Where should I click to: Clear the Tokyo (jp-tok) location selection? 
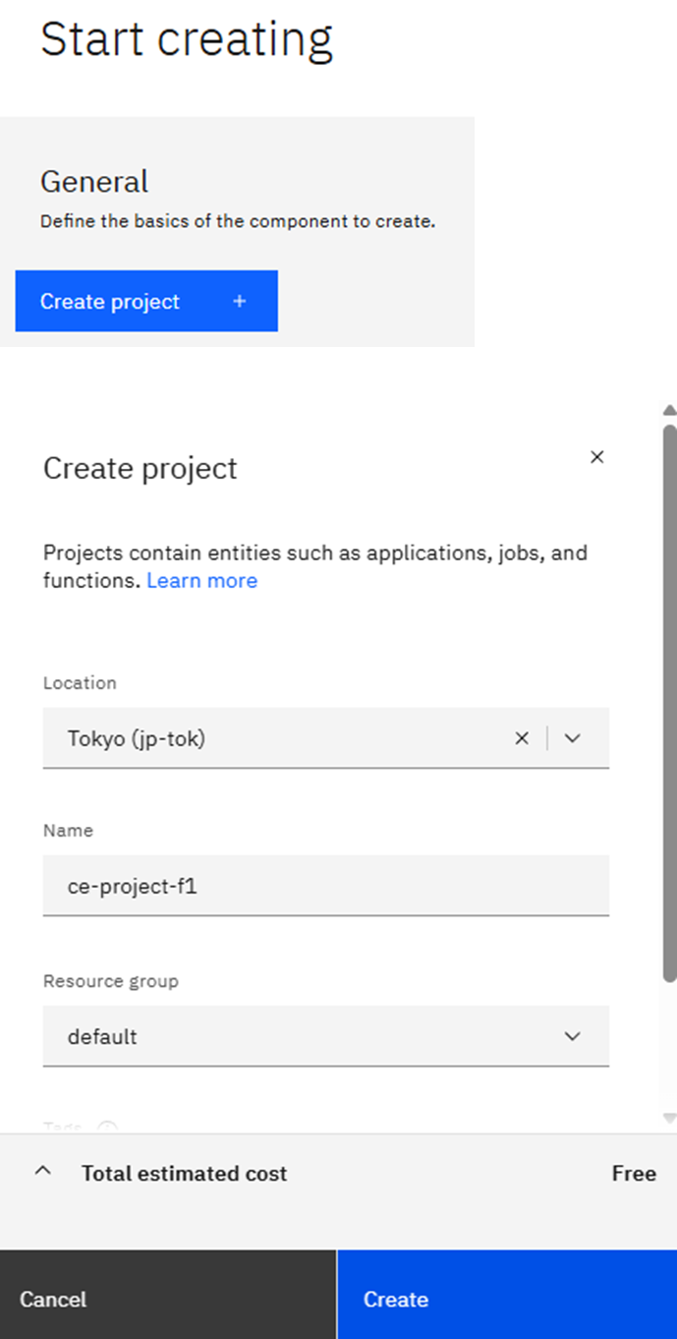pyautogui.click(x=522, y=738)
